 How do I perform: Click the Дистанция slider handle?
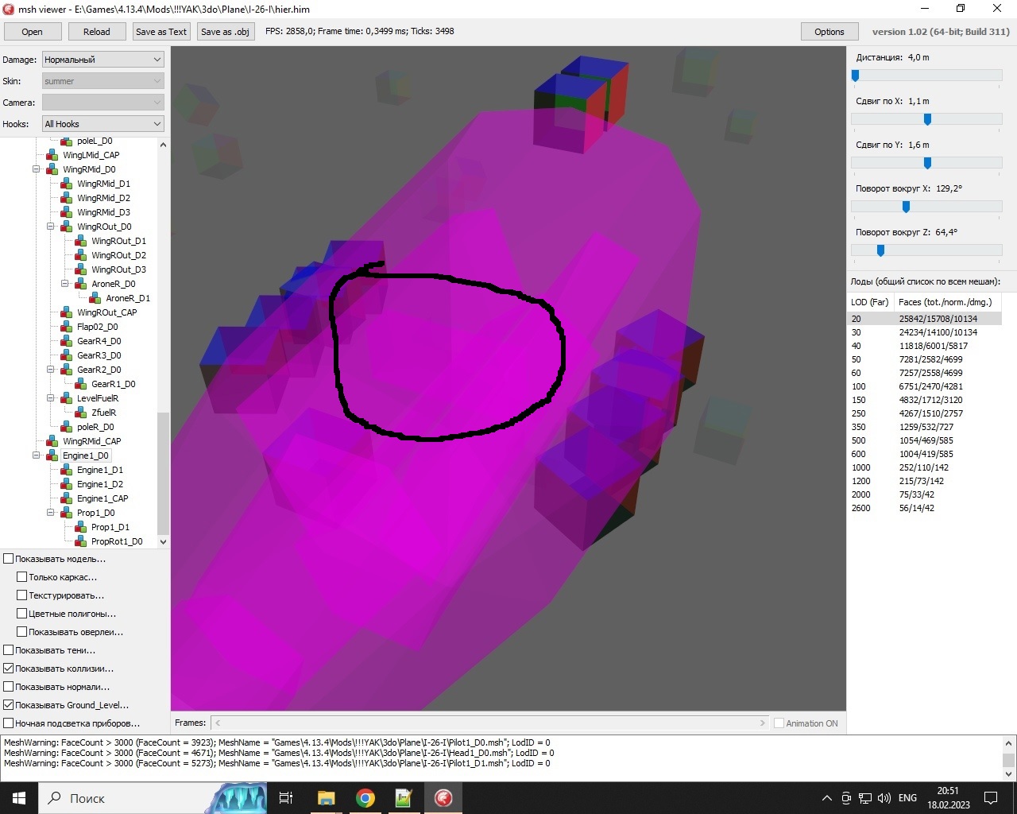(x=856, y=76)
